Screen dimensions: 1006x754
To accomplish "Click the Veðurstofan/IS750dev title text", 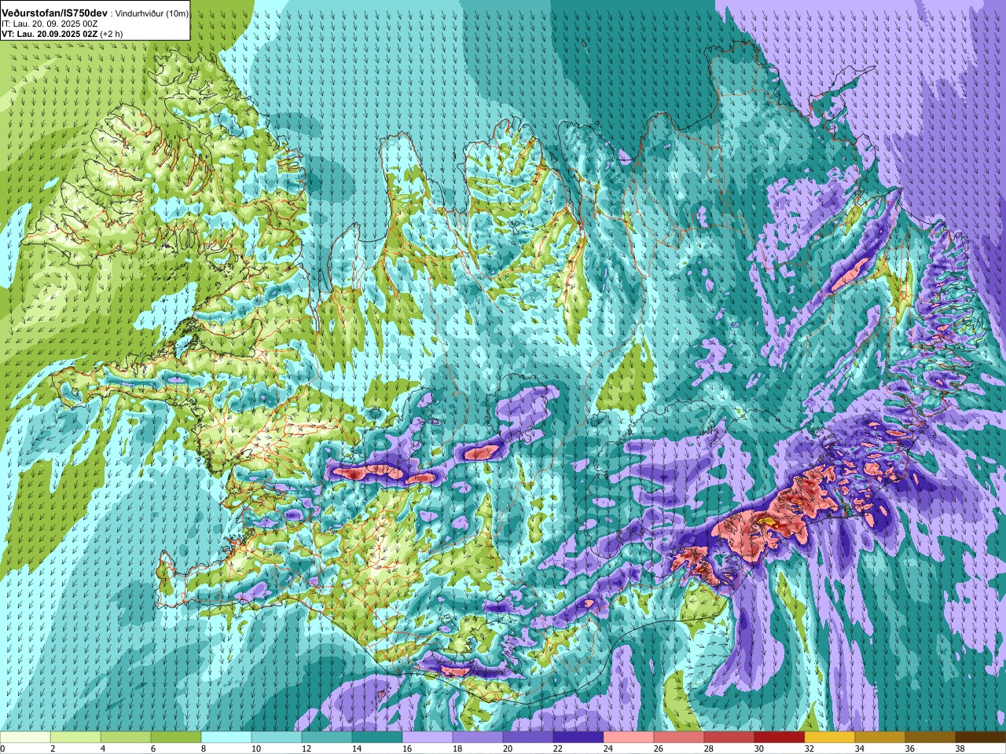I will tap(55, 13).
